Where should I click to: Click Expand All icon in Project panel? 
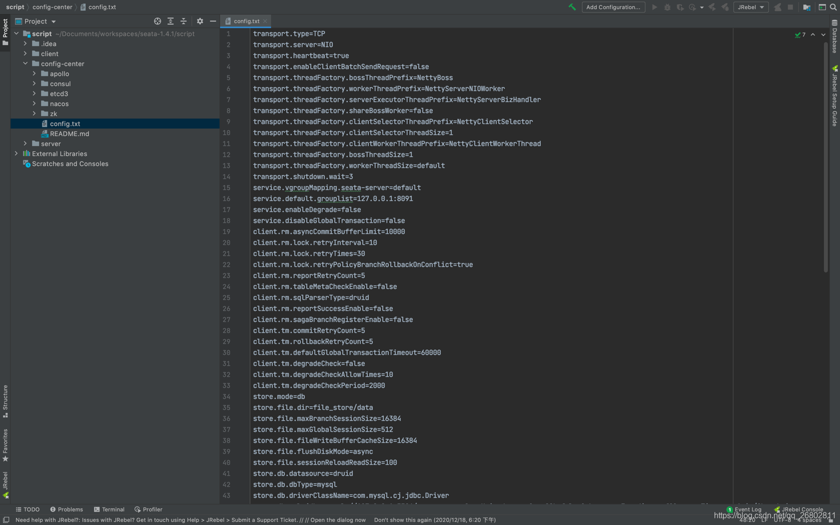click(x=170, y=21)
